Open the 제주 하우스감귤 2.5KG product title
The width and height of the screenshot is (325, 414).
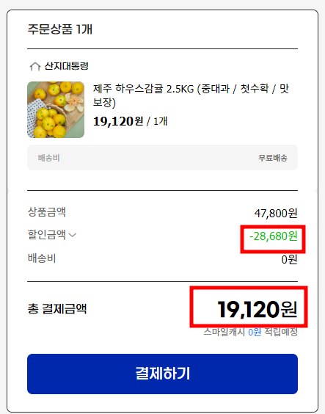pos(191,95)
